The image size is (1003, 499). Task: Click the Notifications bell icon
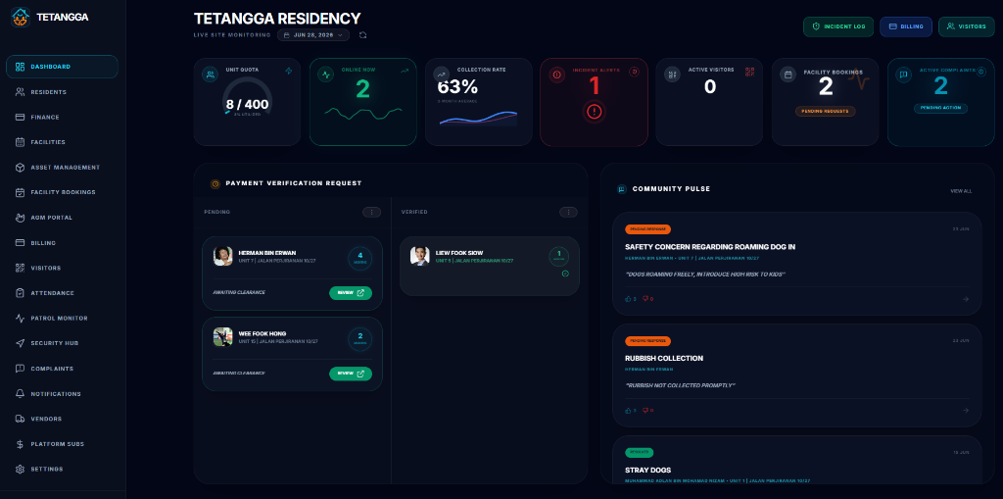tap(20, 393)
